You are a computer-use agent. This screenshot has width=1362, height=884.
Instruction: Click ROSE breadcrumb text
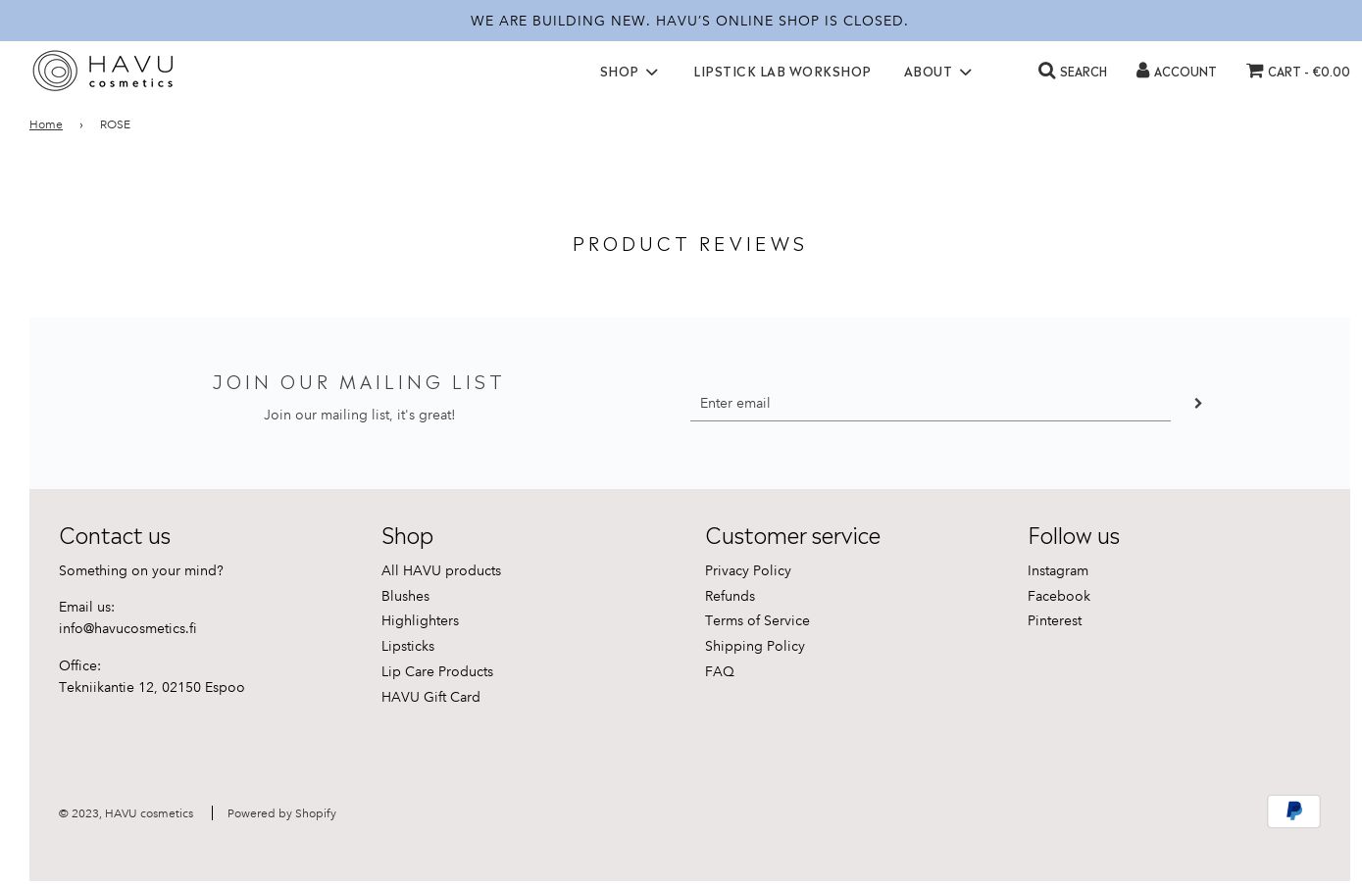coord(115,124)
